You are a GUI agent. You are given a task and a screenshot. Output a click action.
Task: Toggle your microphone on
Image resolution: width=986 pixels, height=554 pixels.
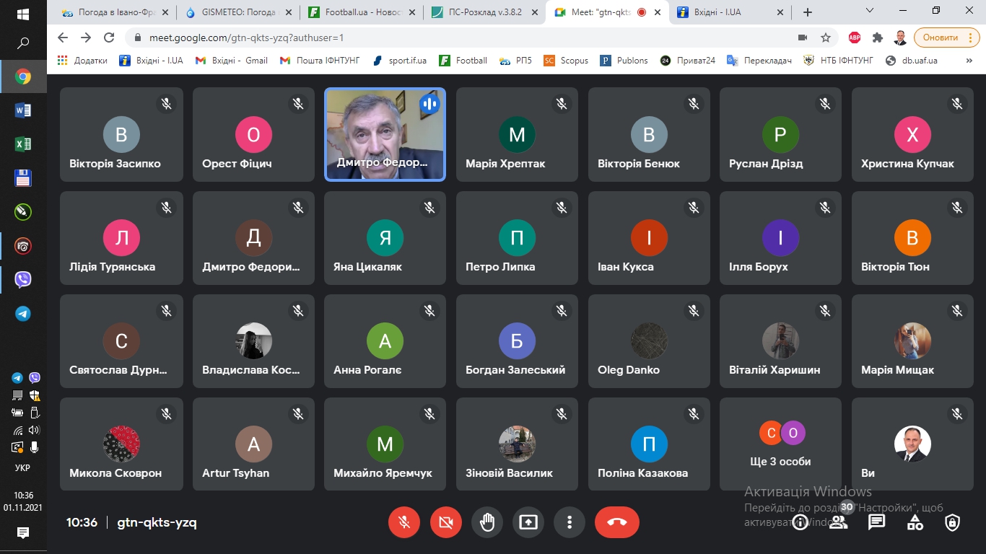point(404,522)
